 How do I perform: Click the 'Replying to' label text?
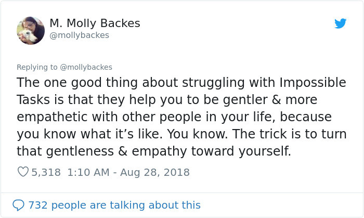[x=37, y=67]
